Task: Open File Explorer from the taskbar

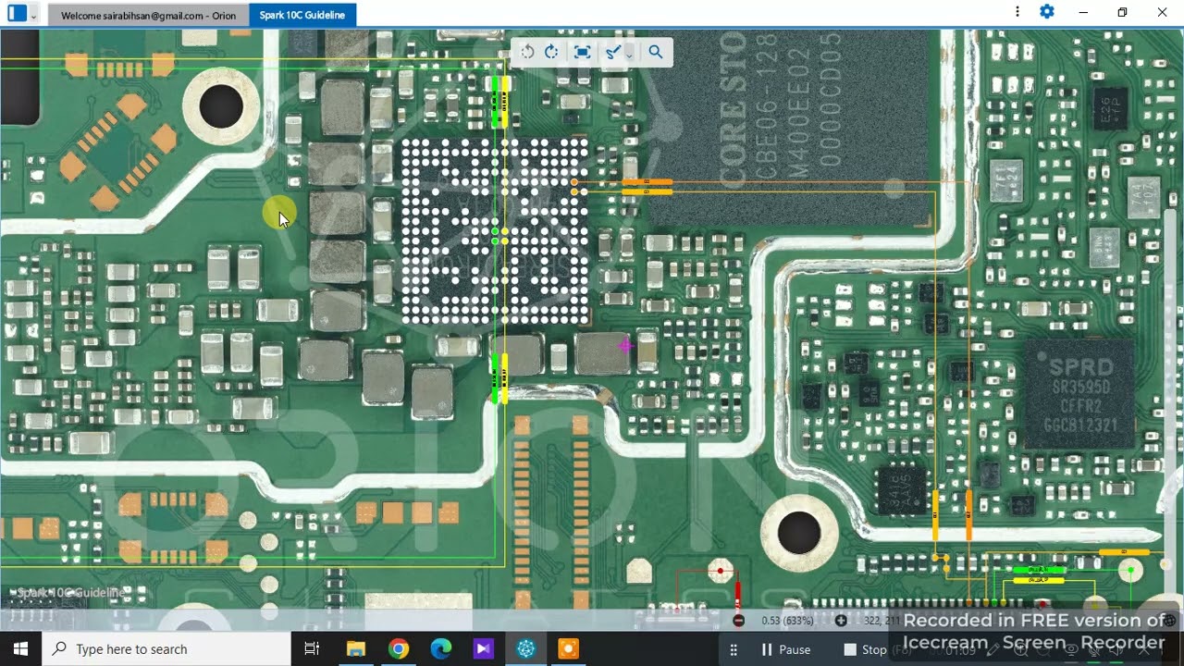Action: 355,649
